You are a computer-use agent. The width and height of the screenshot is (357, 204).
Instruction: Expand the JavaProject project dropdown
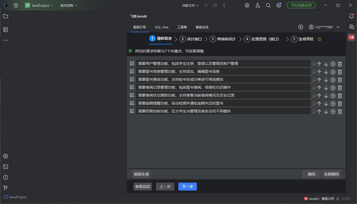tap(39, 5)
